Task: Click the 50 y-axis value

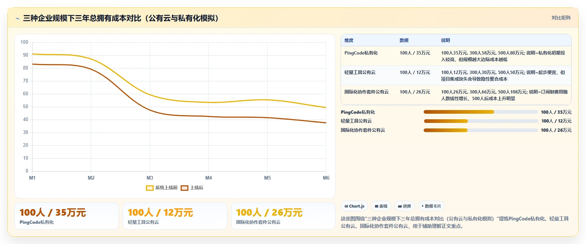Action: point(25,107)
